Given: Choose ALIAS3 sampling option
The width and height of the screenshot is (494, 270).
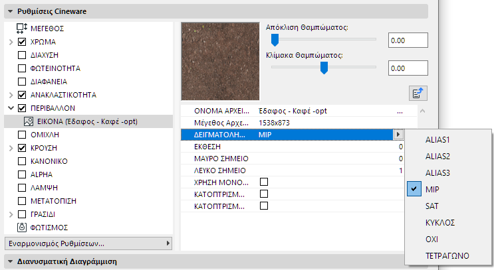Looking at the screenshot, I should (x=448, y=173).
